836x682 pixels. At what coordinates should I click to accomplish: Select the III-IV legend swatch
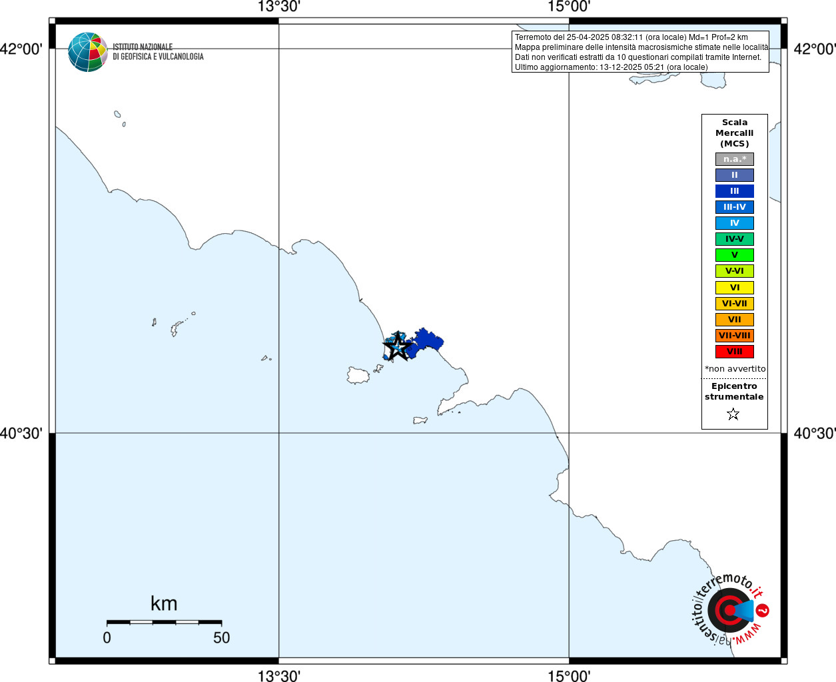point(735,207)
